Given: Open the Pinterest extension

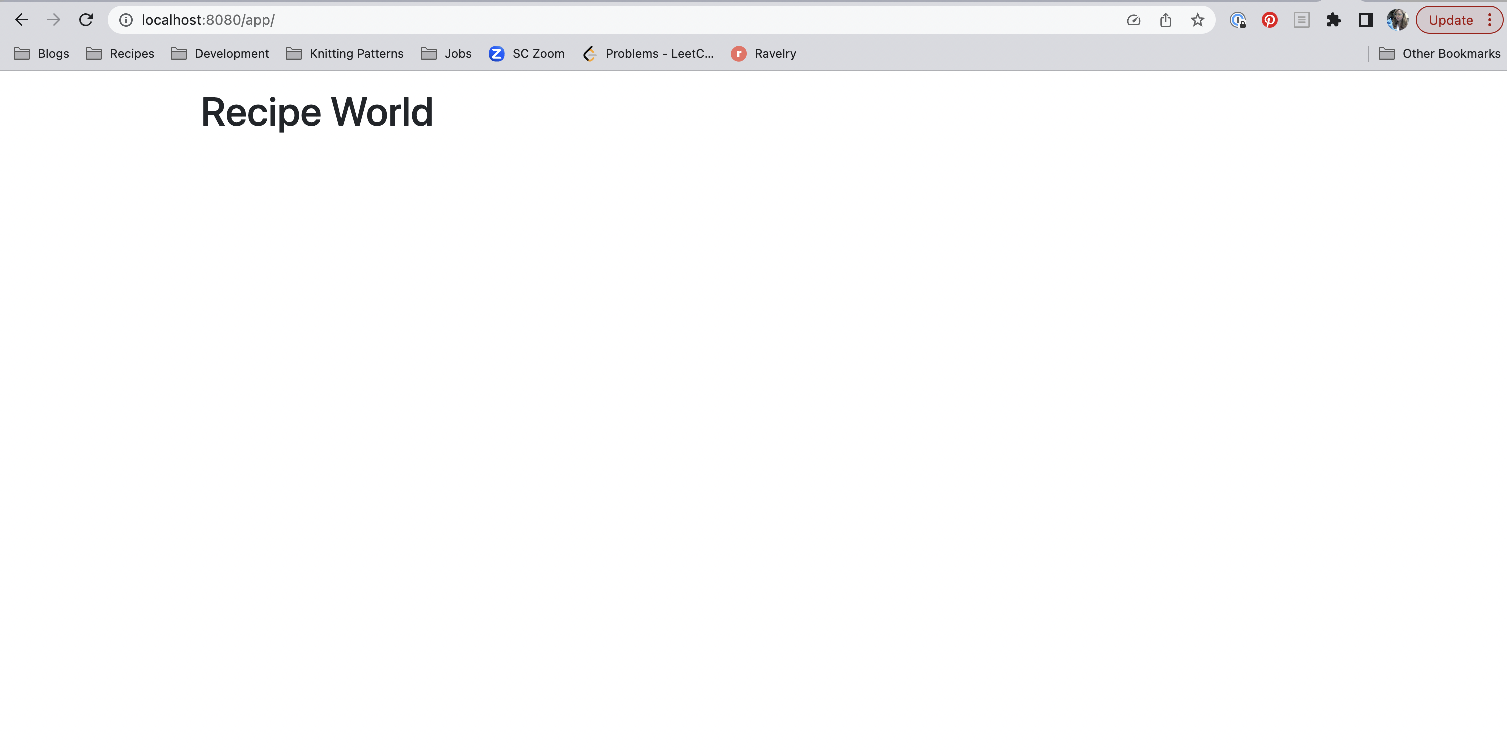Looking at the screenshot, I should click(1269, 20).
